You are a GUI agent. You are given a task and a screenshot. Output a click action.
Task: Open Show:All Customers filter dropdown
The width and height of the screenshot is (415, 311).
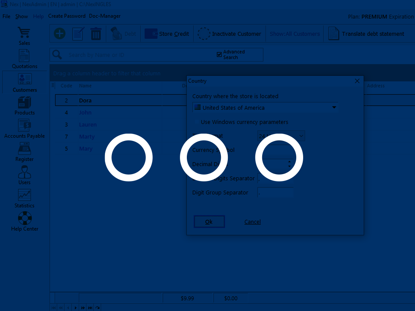pyautogui.click(x=294, y=34)
